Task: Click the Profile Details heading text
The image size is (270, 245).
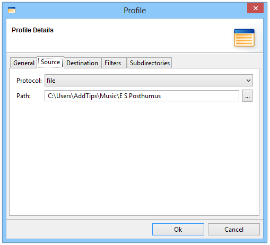Action: point(32,30)
